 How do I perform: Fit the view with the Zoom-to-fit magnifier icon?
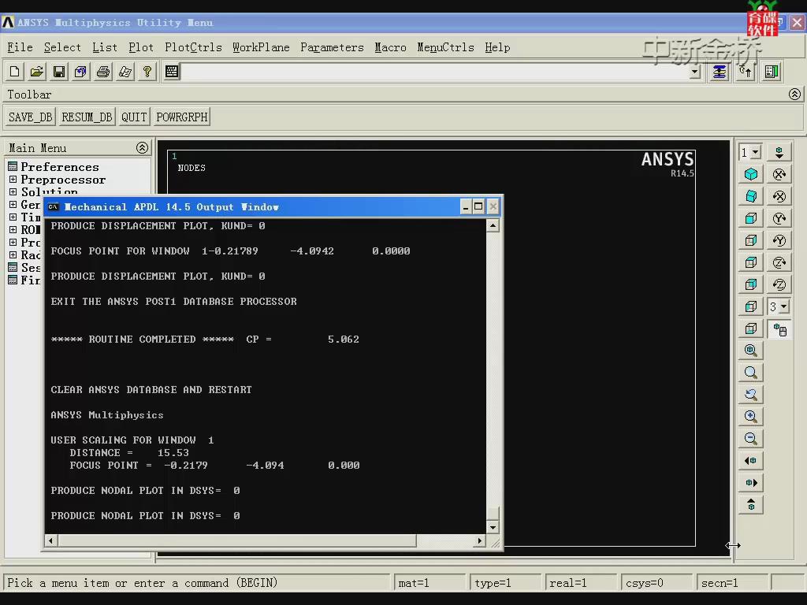coord(751,351)
